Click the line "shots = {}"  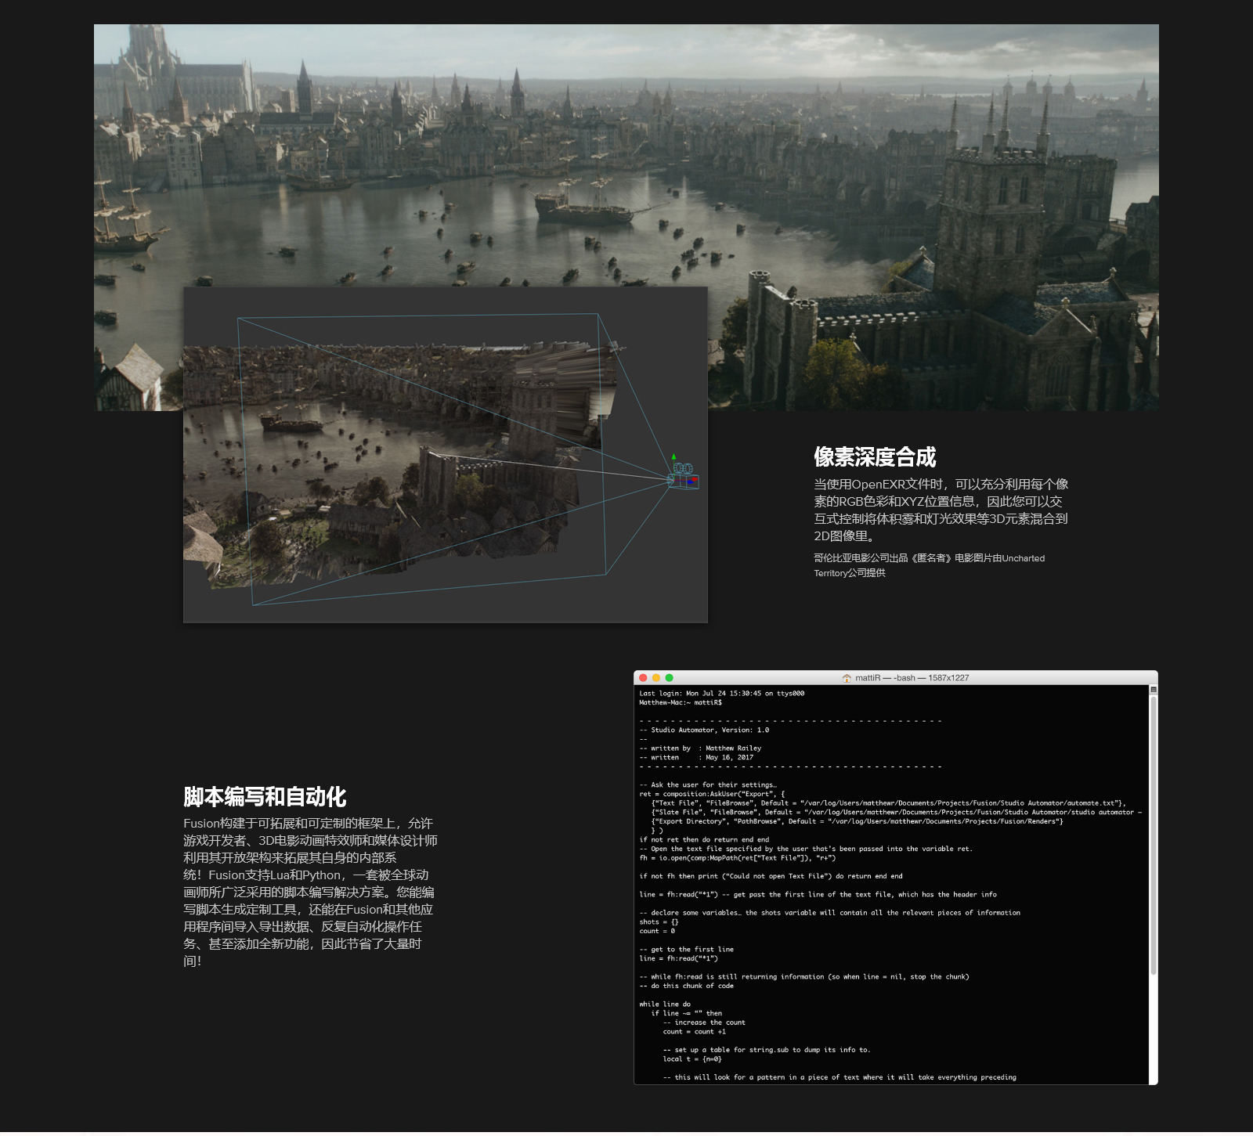[659, 921]
